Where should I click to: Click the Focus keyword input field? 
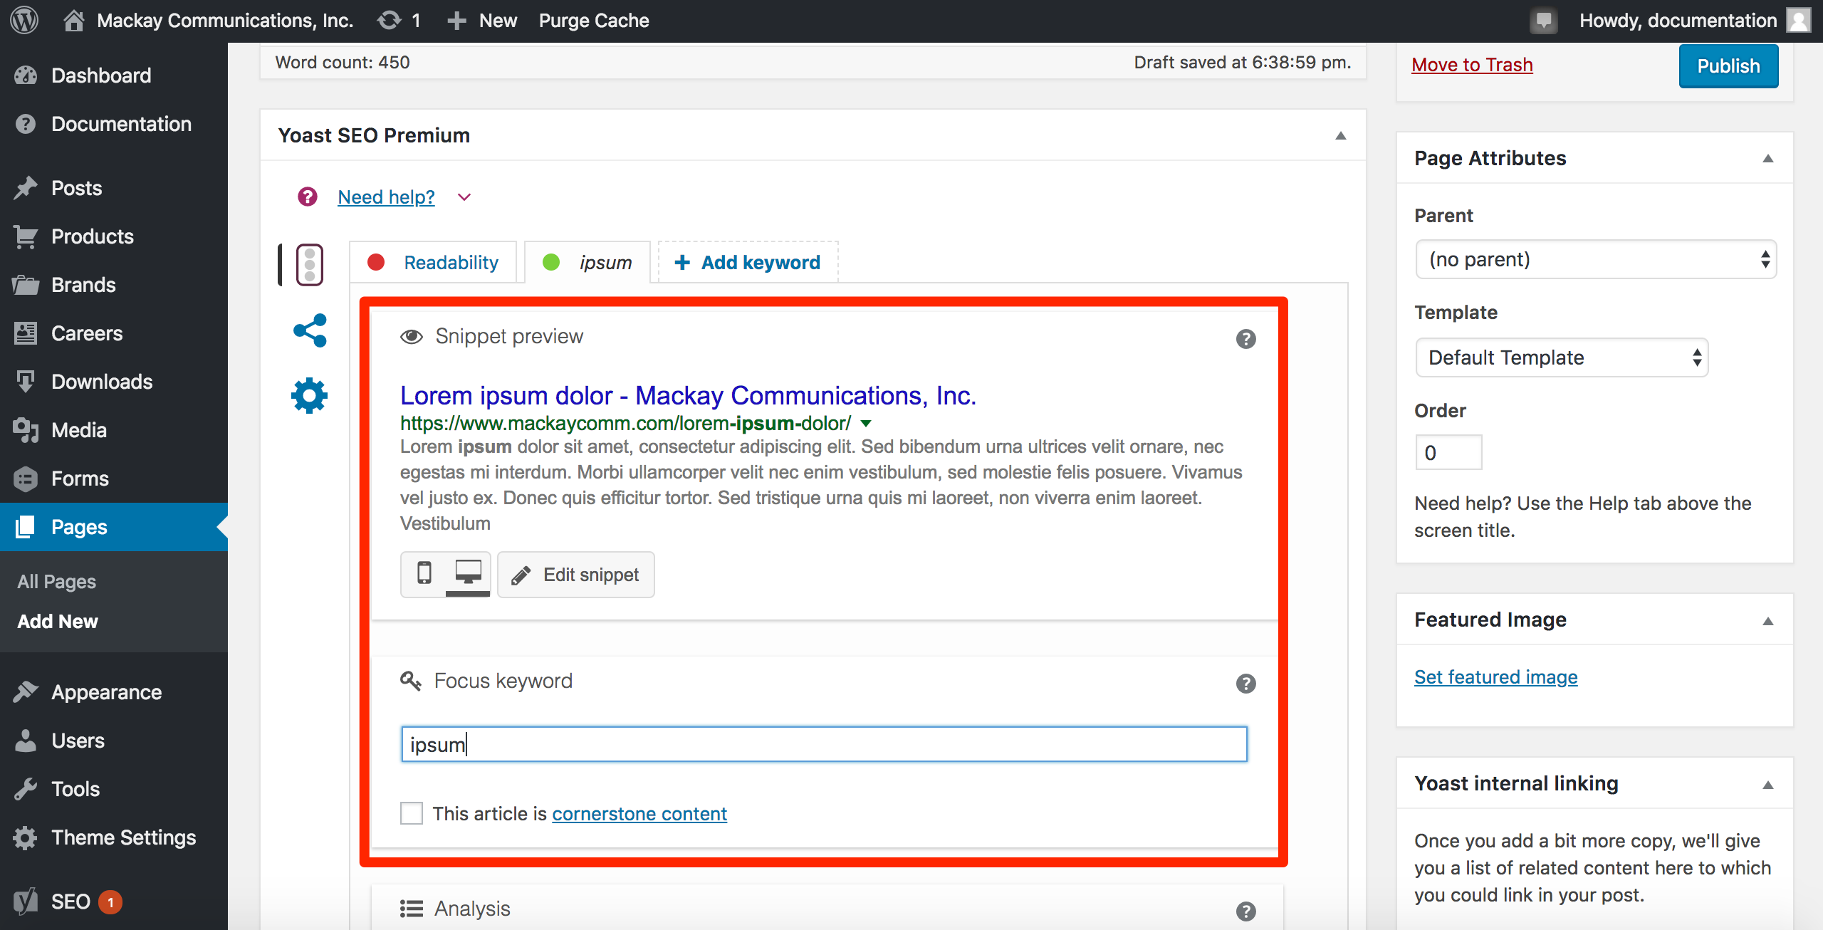coord(824,744)
